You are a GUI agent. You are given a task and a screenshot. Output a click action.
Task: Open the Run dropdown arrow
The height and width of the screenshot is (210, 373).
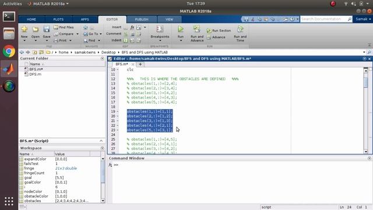181,41
